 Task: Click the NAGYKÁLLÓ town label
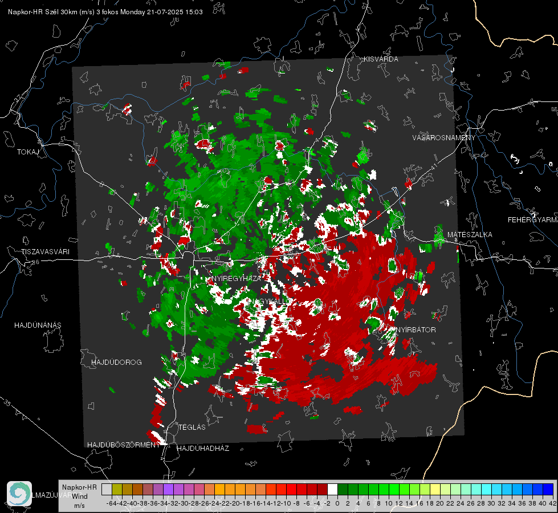tap(270, 301)
